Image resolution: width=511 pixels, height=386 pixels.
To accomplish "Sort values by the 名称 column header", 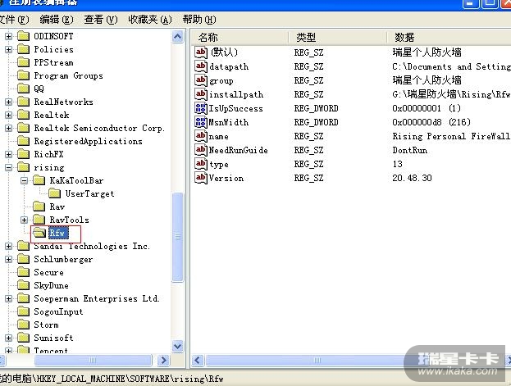I will click(x=240, y=38).
